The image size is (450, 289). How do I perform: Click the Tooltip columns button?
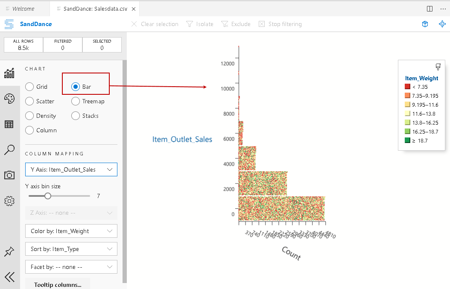58,285
